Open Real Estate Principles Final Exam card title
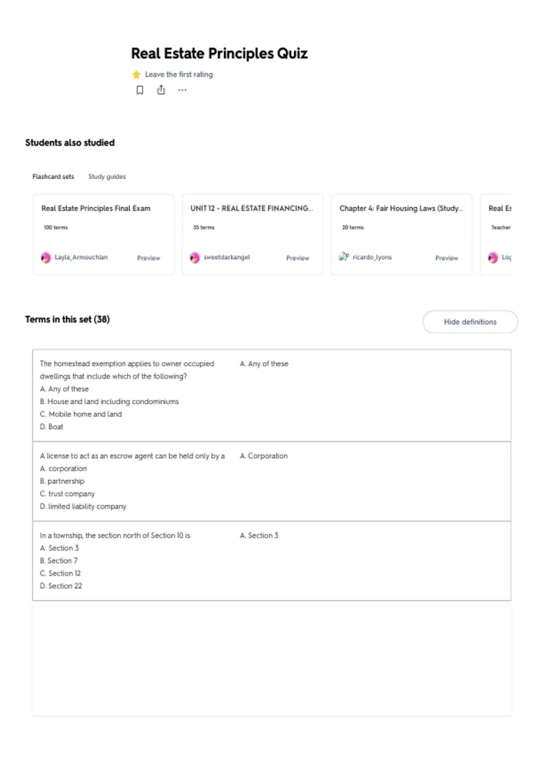The image size is (543, 769). 96,208
